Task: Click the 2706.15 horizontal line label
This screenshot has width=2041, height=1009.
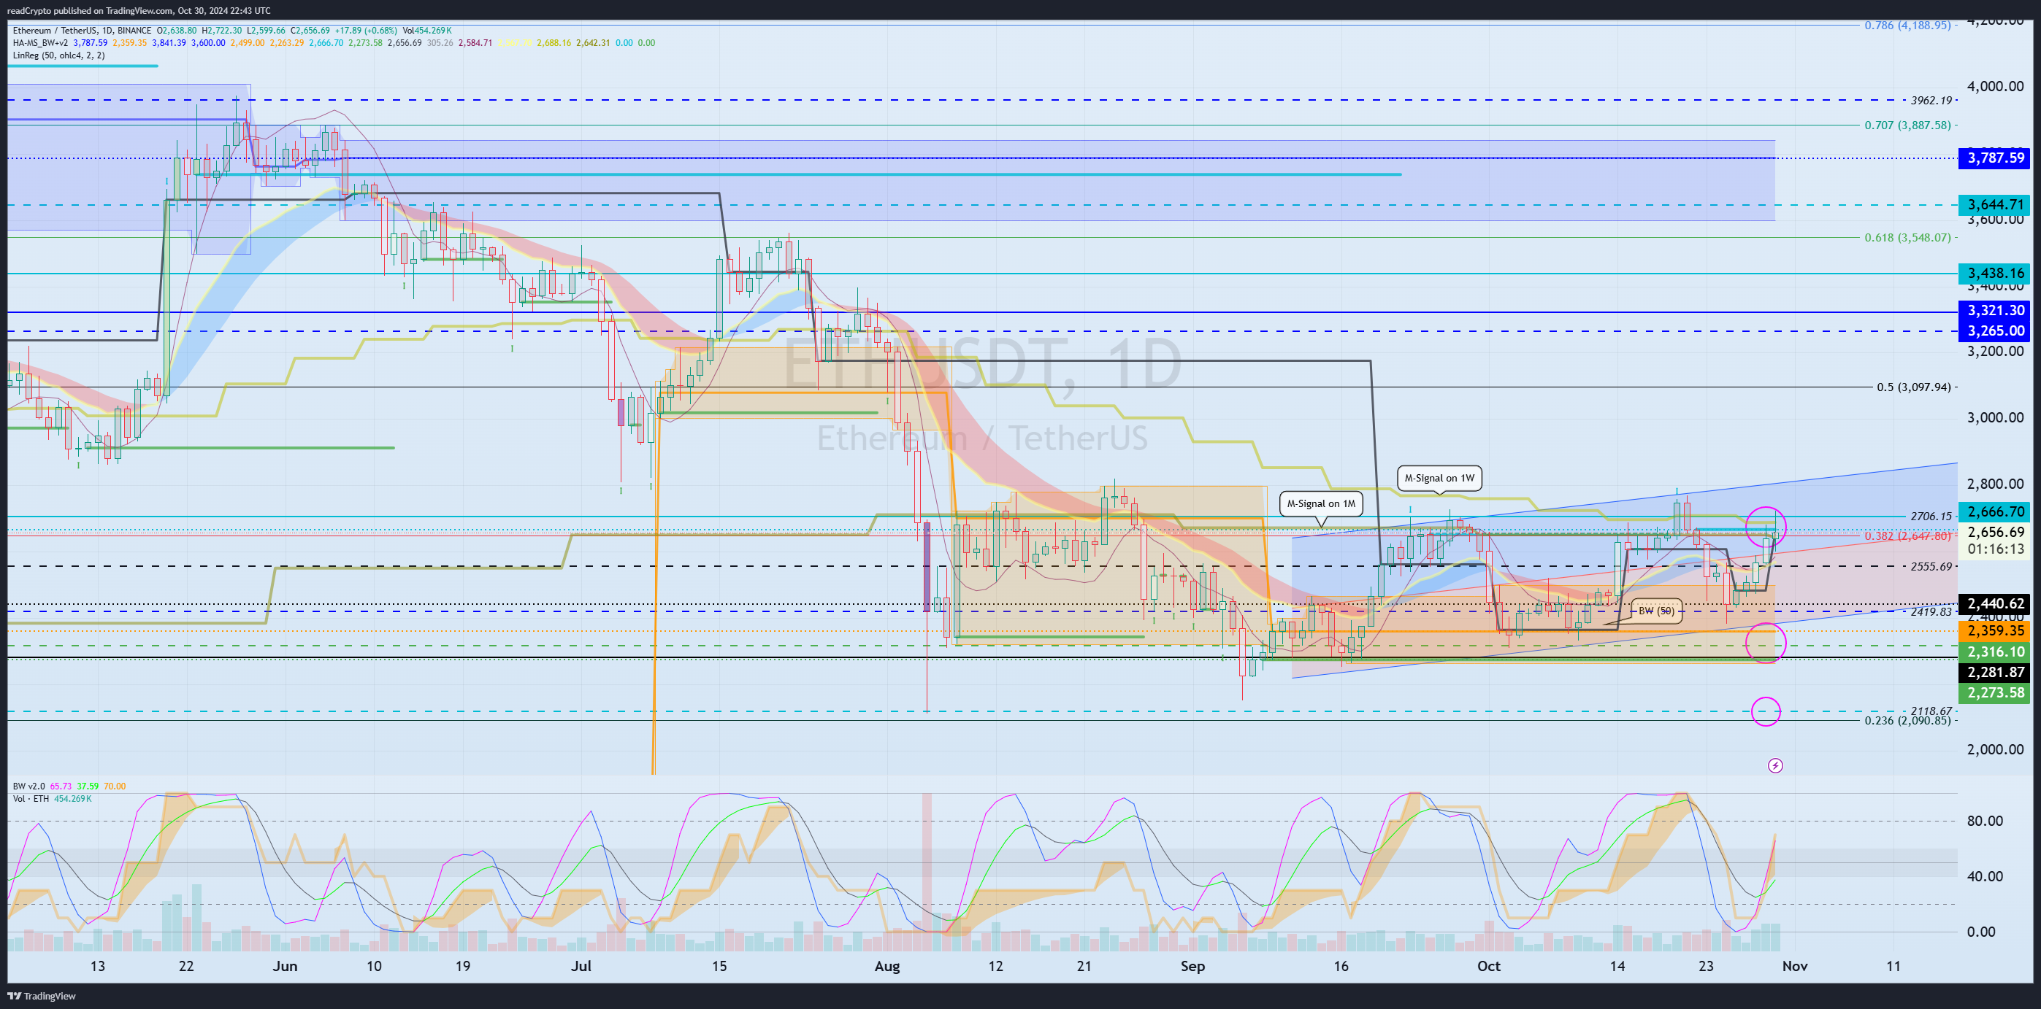Action: tap(1931, 516)
